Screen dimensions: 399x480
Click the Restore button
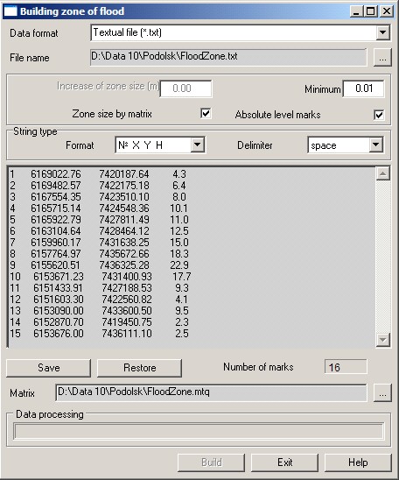click(x=139, y=368)
